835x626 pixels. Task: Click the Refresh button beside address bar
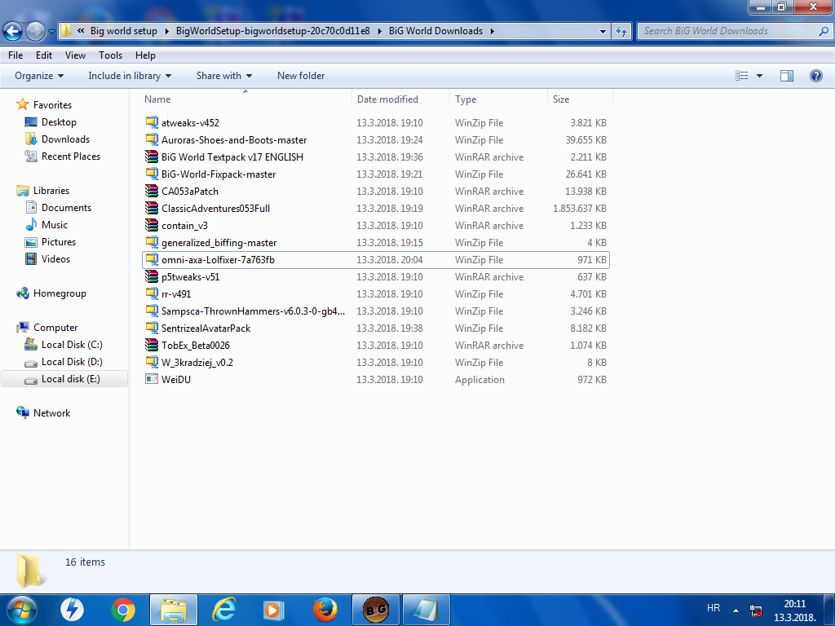621,32
